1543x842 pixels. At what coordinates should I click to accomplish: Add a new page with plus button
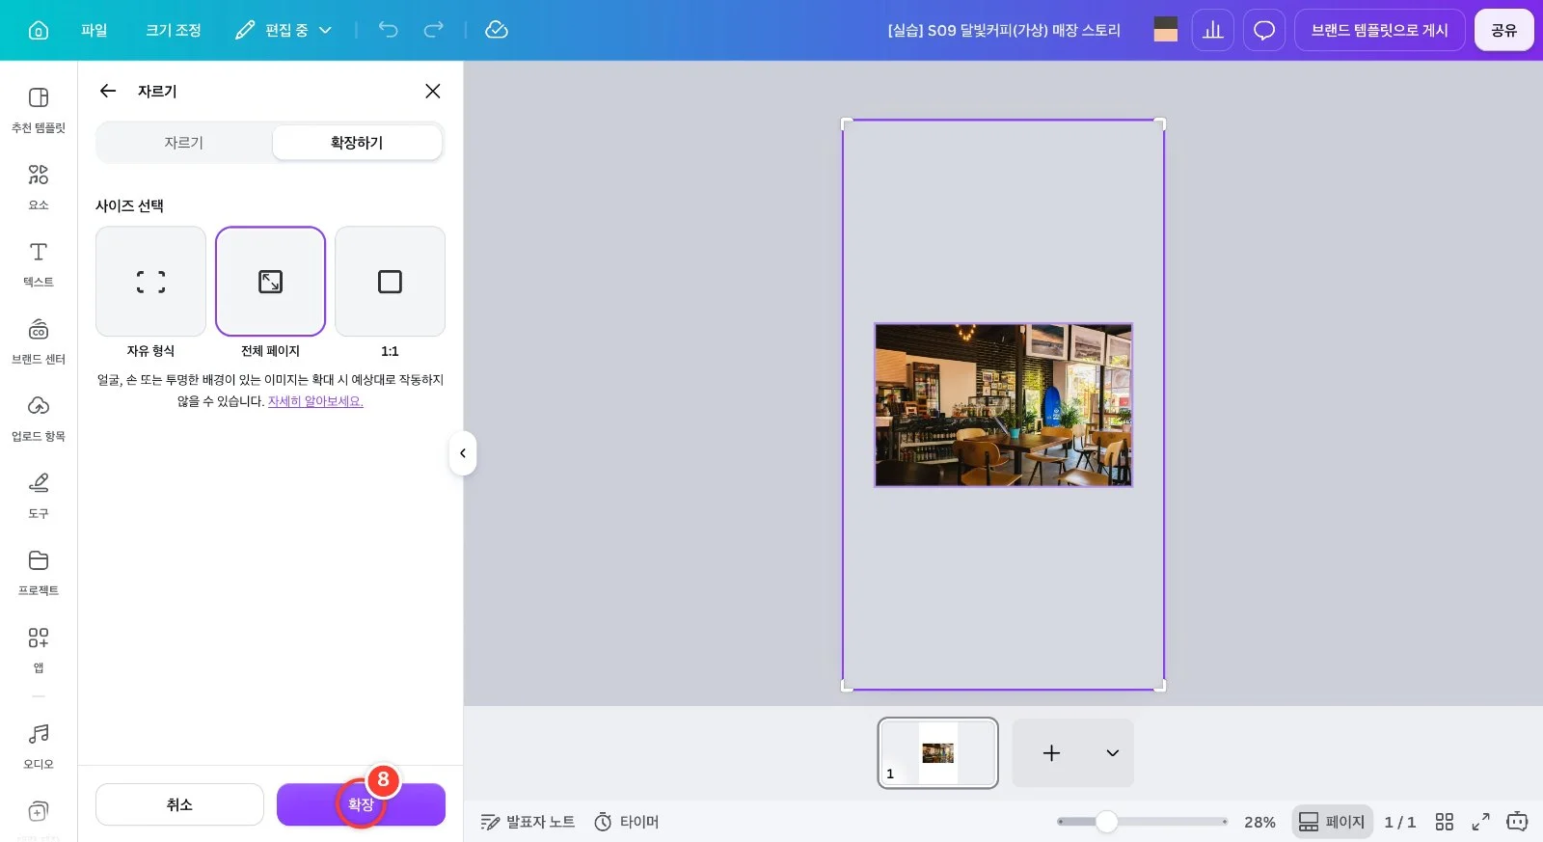pos(1051,753)
